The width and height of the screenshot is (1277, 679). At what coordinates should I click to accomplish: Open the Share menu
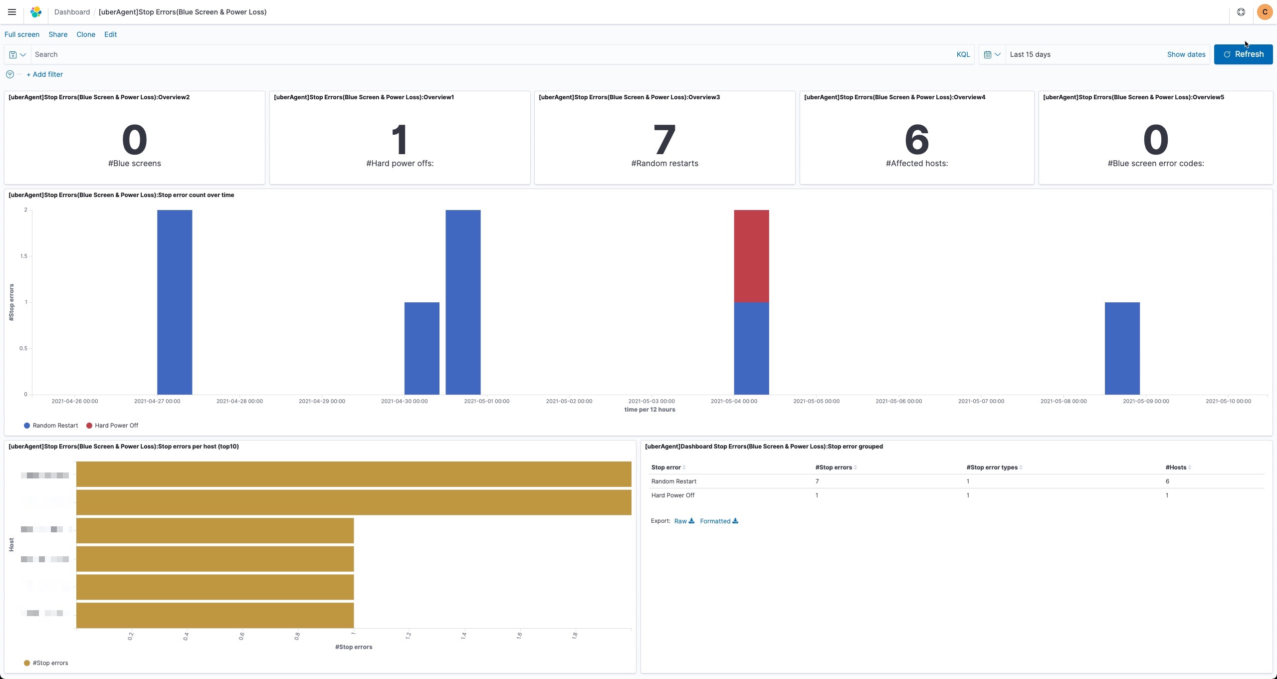(x=58, y=34)
